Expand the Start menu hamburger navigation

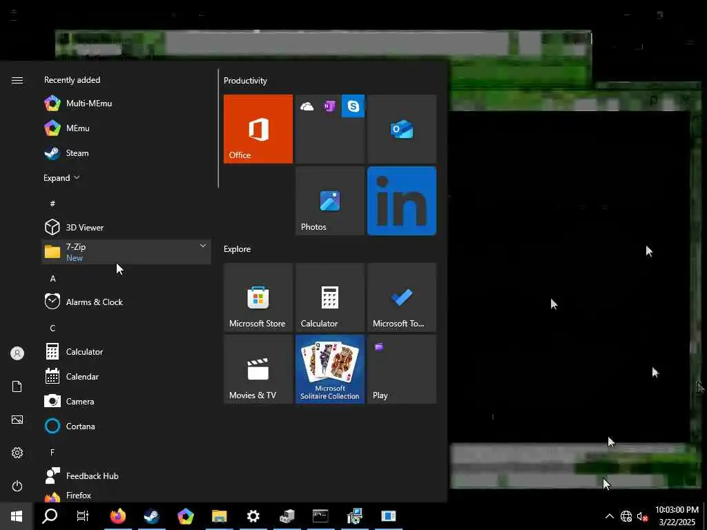tap(17, 80)
